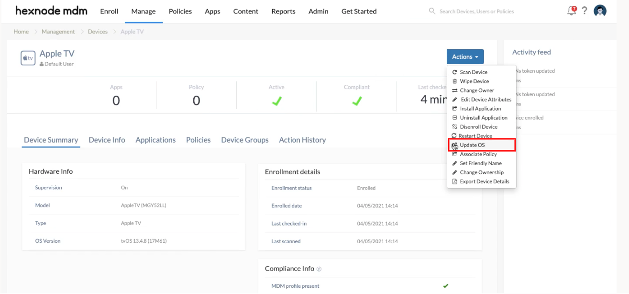
Task: Click the Enrollment status Enrolled value
Action: pyautogui.click(x=366, y=188)
